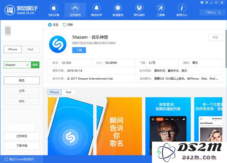Click version value 12.10.0
Image resolution: width=227 pixels, height=163 pixels.
click(66, 63)
